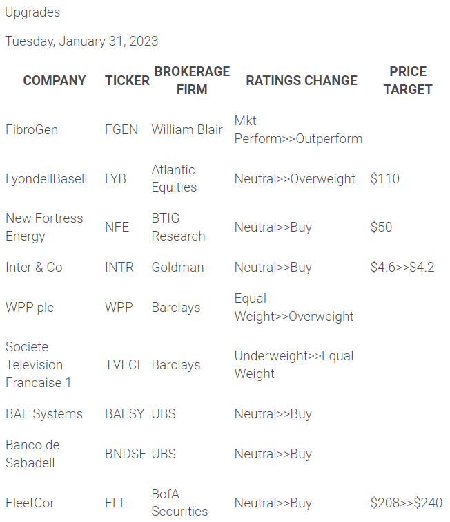Select the Upgrades heading text
The height and width of the screenshot is (522, 450).
click(x=32, y=12)
